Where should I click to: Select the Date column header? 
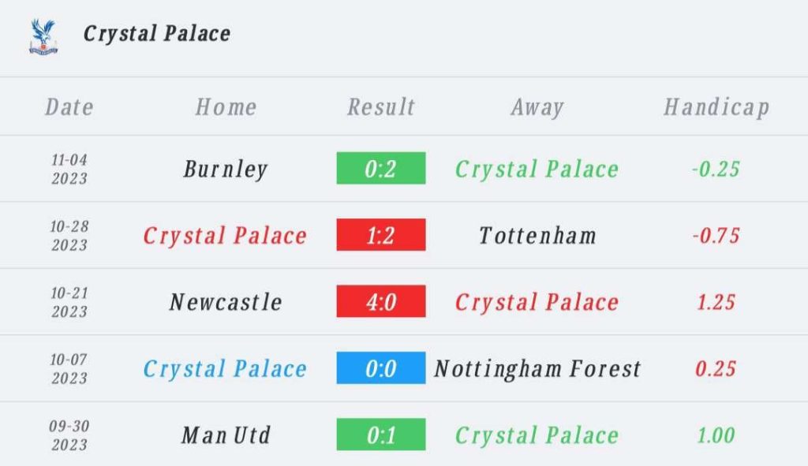pyautogui.click(x=69, y=107)
